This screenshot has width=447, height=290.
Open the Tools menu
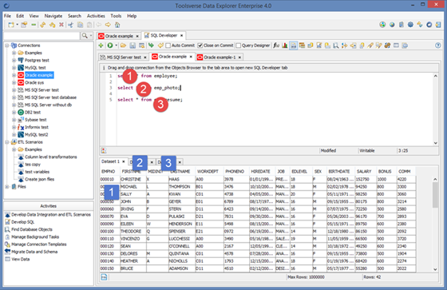[x=116, y=16]
